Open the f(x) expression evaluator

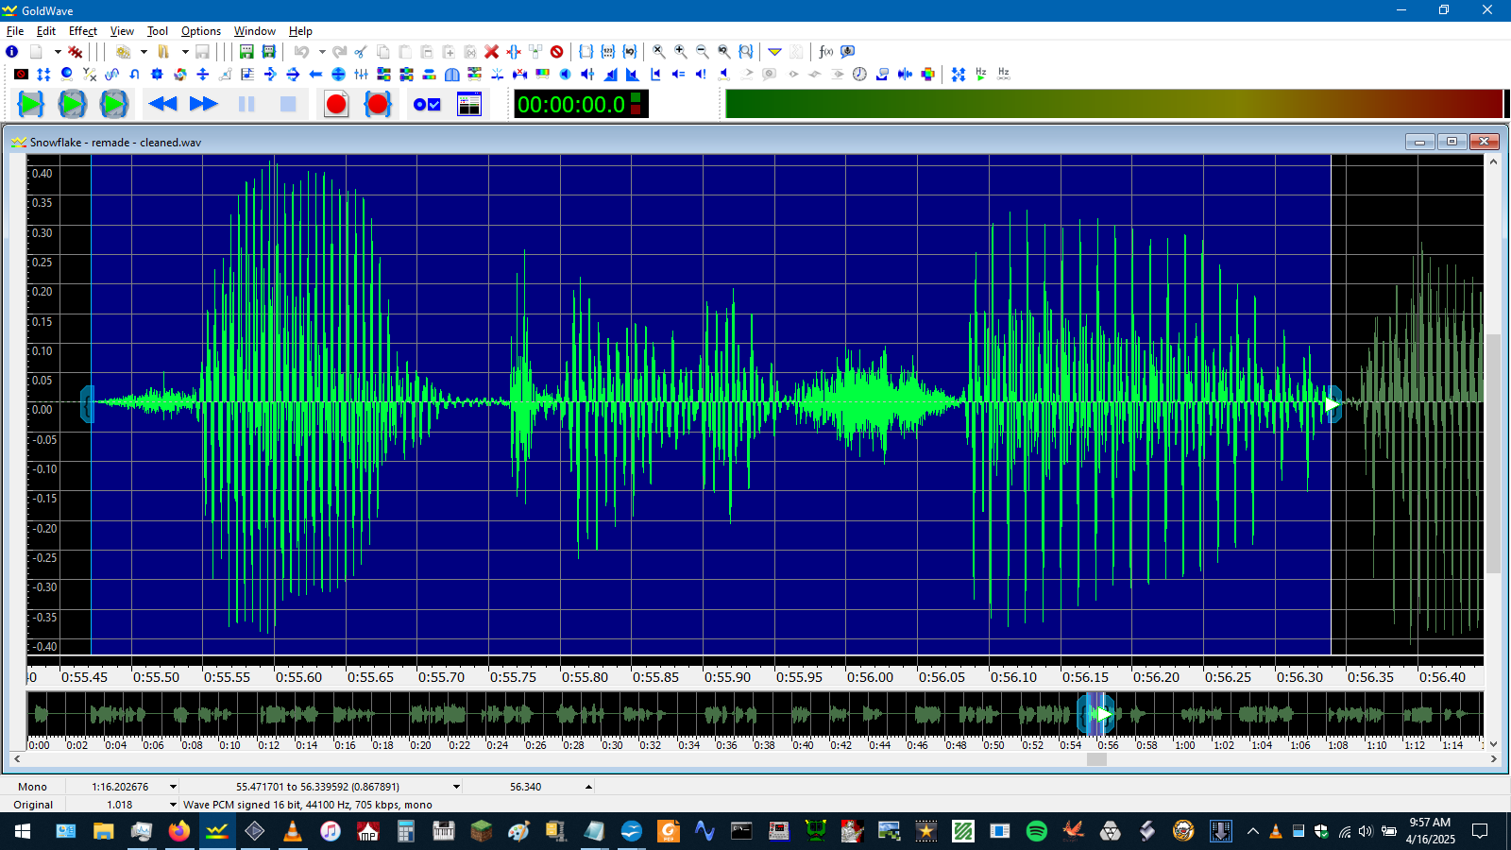coord(825,52)
